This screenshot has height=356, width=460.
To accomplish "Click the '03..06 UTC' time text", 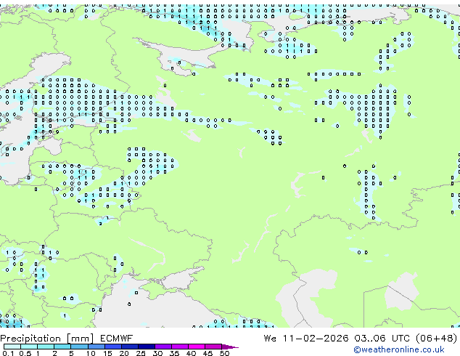I will click(382, 339).
